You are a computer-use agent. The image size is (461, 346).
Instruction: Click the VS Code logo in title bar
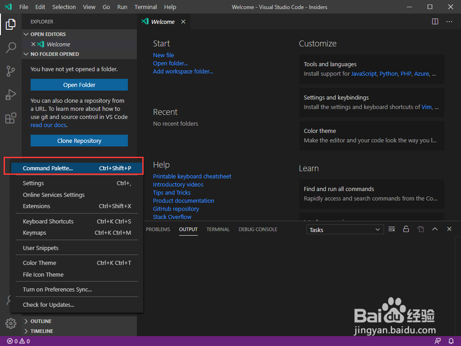(x=8, y=7)
